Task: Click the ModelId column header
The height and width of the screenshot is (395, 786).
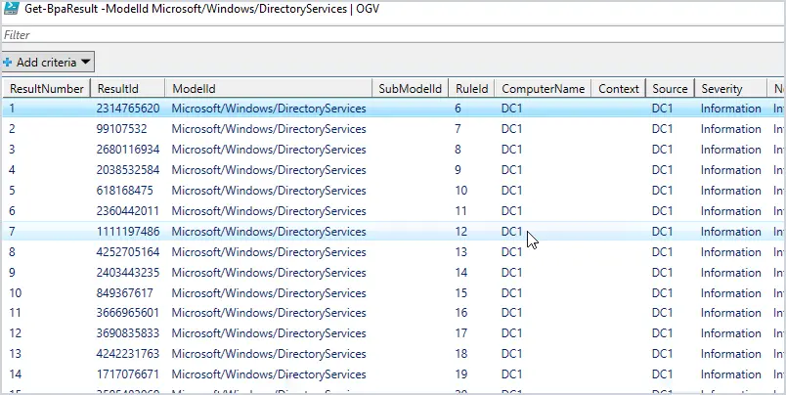Action: (x=268, y=89)
